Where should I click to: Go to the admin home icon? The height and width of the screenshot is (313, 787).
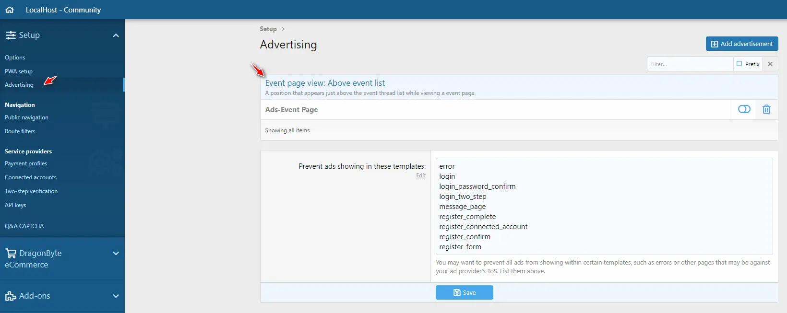point(10,10)
